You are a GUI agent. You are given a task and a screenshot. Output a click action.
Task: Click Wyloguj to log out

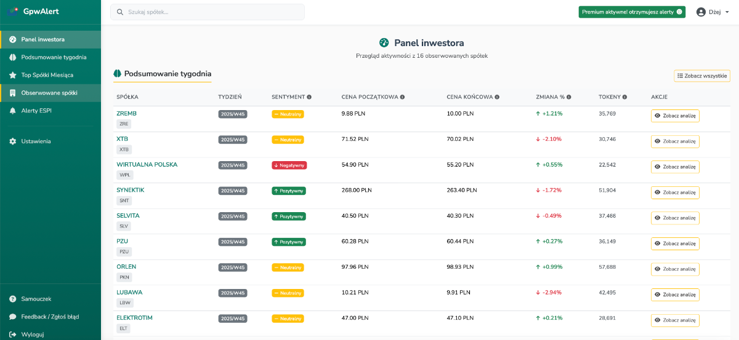(x=32, y=334)
